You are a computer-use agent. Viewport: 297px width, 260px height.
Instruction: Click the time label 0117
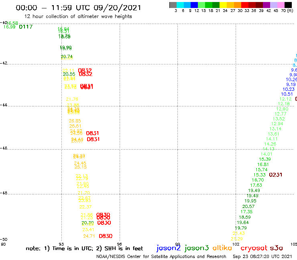click(x=26, y=27)
